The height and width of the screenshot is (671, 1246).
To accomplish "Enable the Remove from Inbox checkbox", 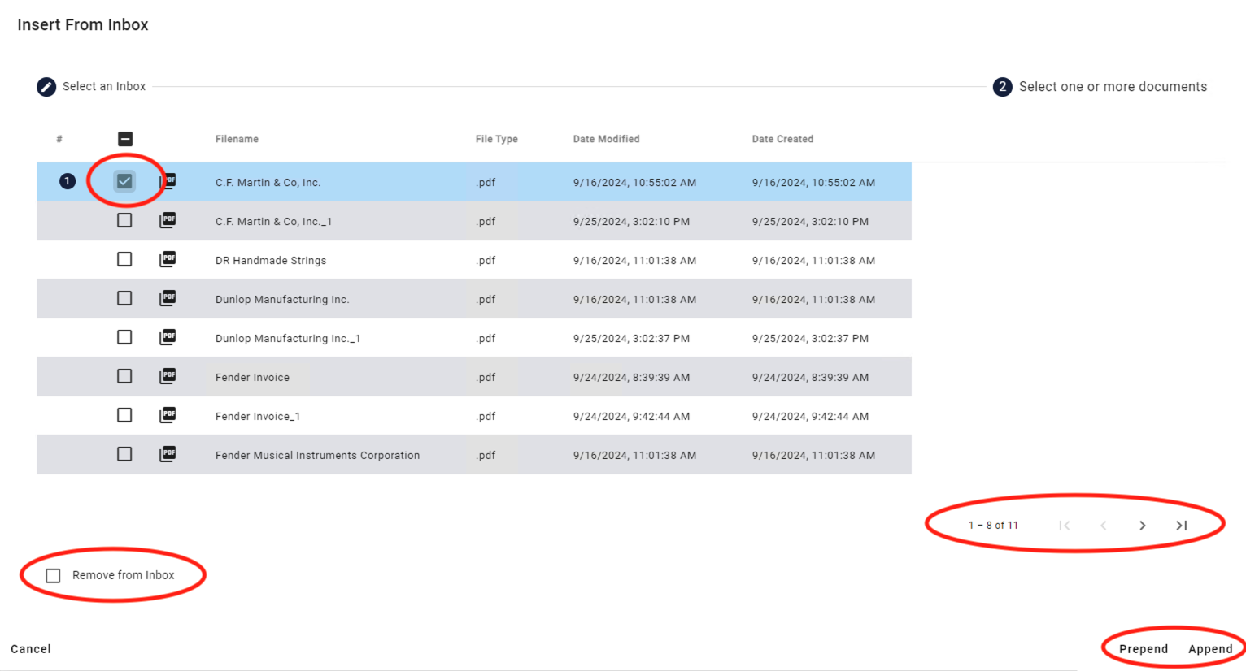I will coord(54,576).
